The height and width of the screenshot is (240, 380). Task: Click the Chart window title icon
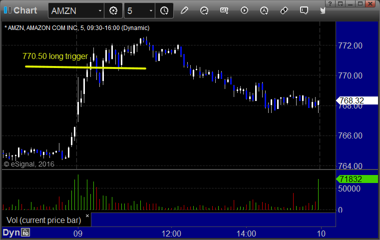pyautogui.click(x=7, y=10)
